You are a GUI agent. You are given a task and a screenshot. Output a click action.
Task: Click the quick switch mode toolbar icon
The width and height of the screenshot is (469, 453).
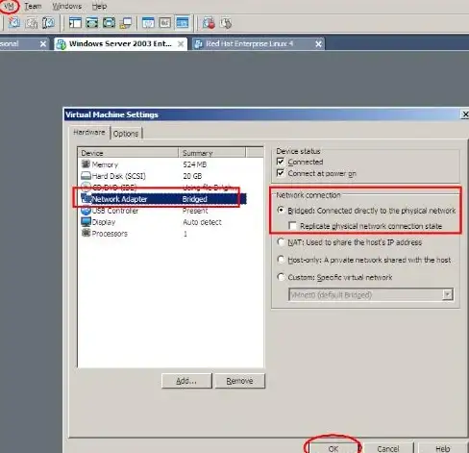(109, 23)
